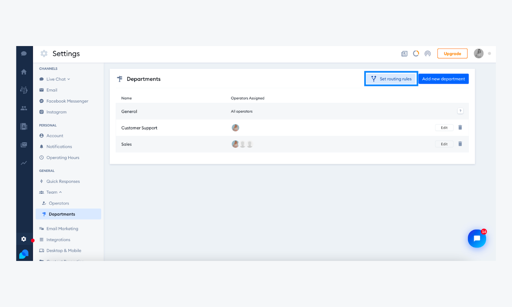512x307 pixels.
Task: Open the contacts book icon
Action: [24, 126]
